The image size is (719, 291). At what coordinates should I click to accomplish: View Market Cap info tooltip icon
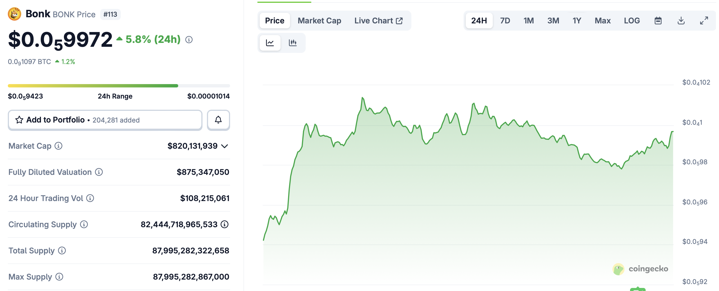click(x=59, y=146)
